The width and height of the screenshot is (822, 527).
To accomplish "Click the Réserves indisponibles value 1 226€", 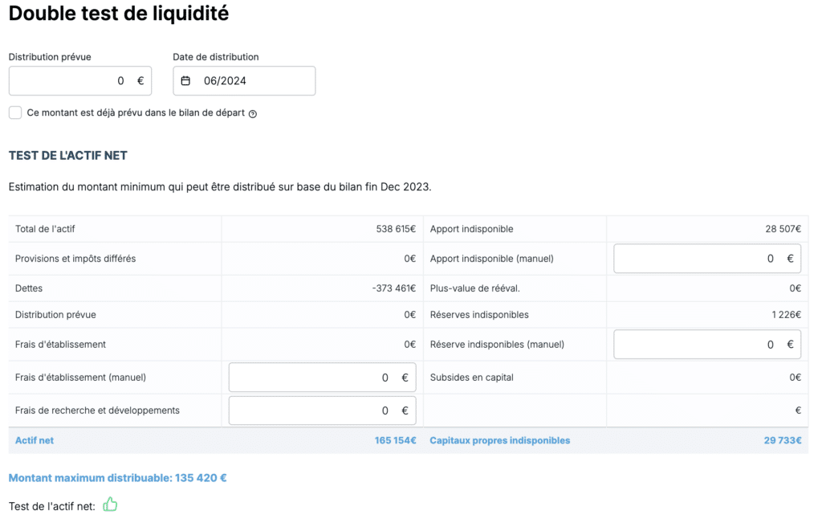I will (x=786, y=315).
